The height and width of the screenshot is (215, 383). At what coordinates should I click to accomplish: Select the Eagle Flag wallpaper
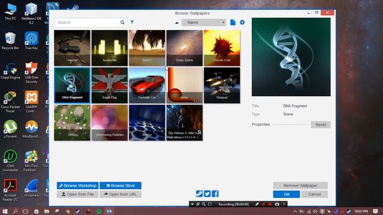pyautogui.click(x=110, y=85)
